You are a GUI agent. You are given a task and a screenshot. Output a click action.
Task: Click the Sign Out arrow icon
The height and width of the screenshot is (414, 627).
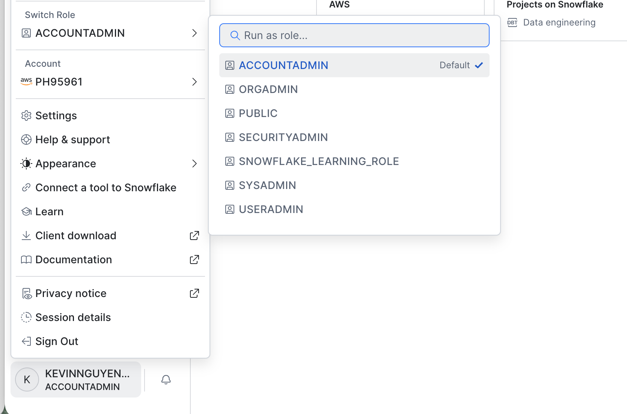point(26,341)
